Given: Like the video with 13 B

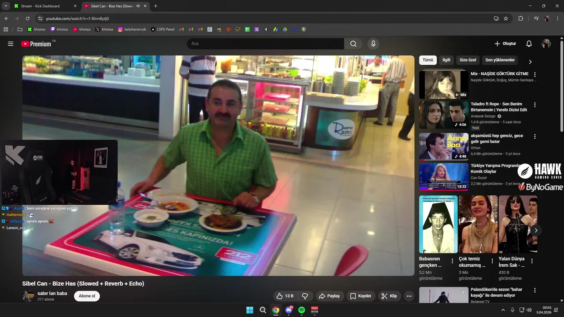Looking at the screenshot, I should 285,296.
